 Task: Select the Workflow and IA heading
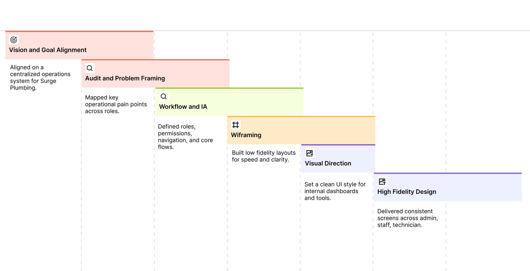183,107
